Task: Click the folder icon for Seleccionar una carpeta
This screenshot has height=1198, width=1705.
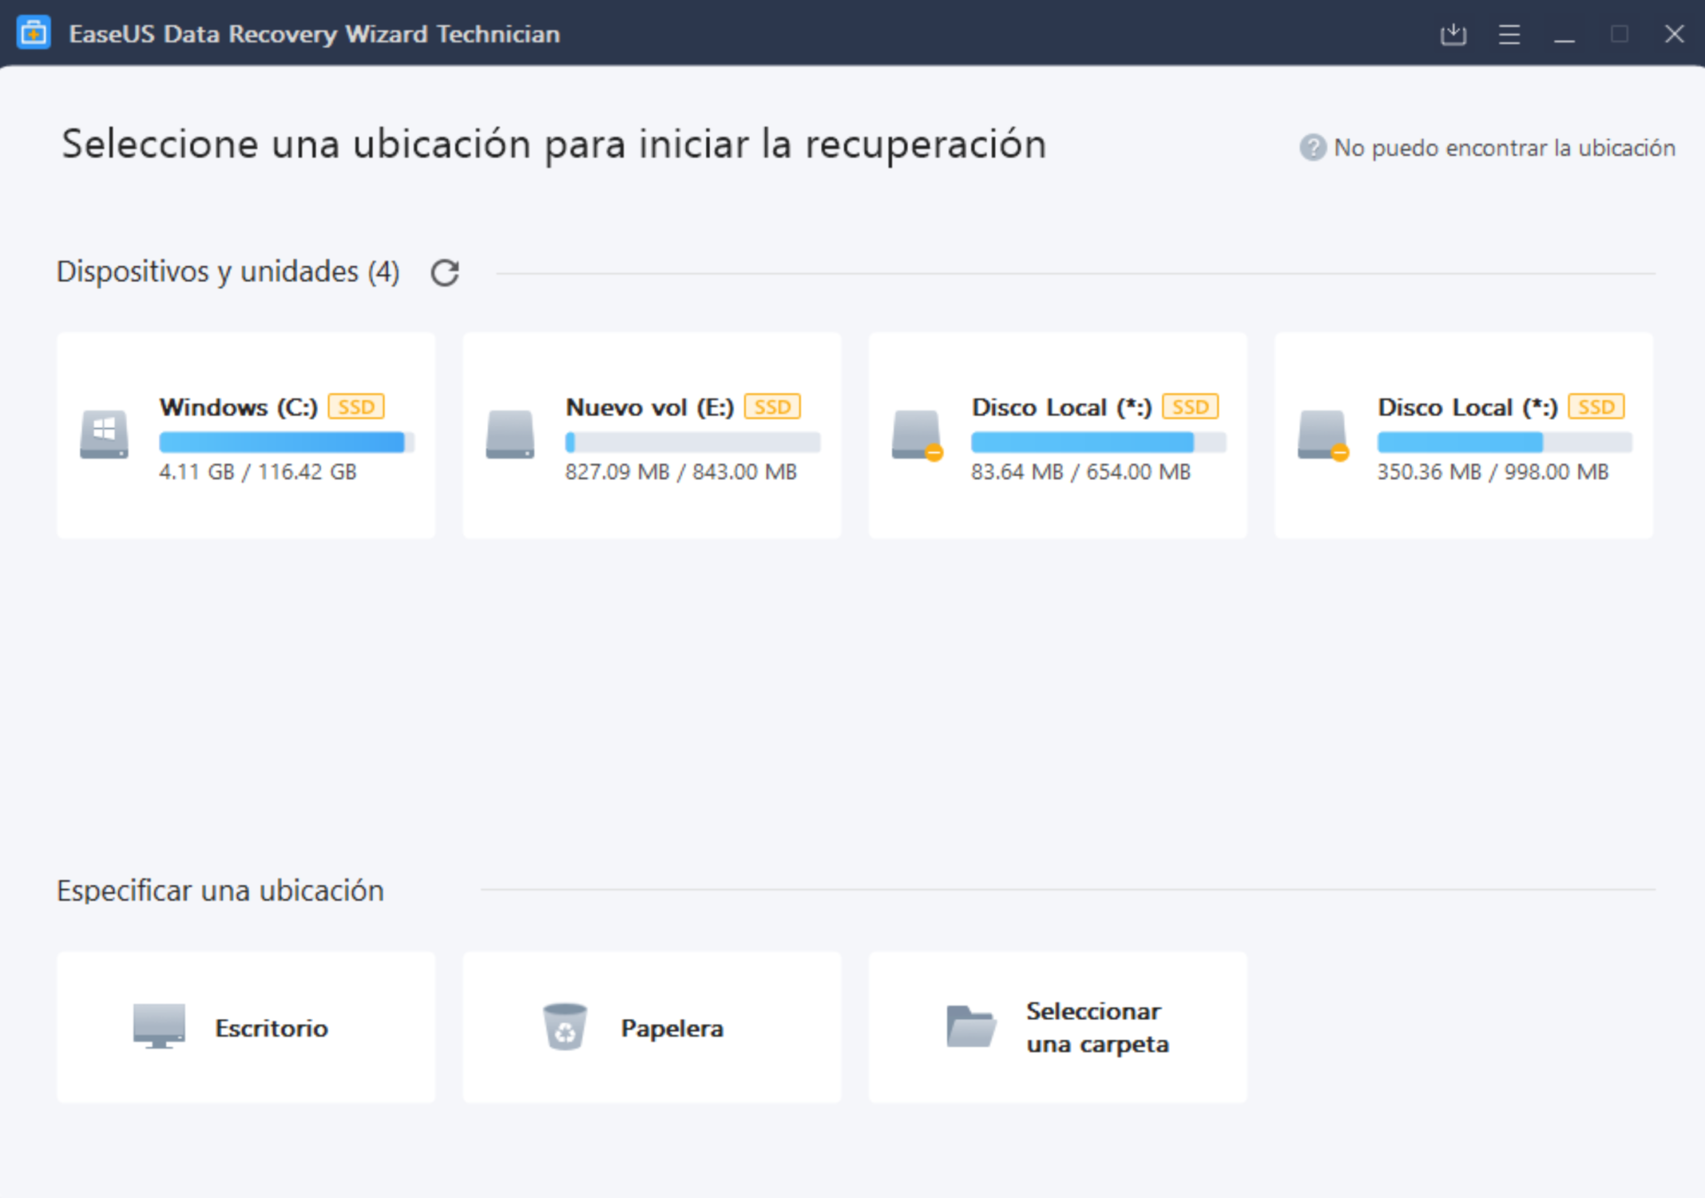Action: [971, 1027]
